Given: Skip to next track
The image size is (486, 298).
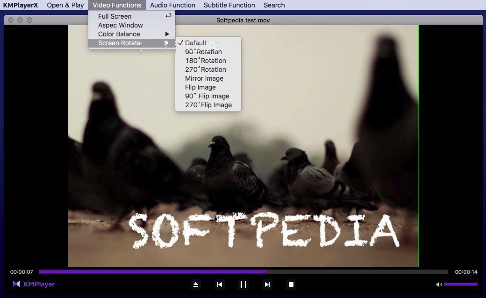Looking at the screenshot, I should coord(267,284).
